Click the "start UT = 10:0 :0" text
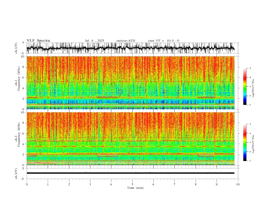 pos(163,41)
